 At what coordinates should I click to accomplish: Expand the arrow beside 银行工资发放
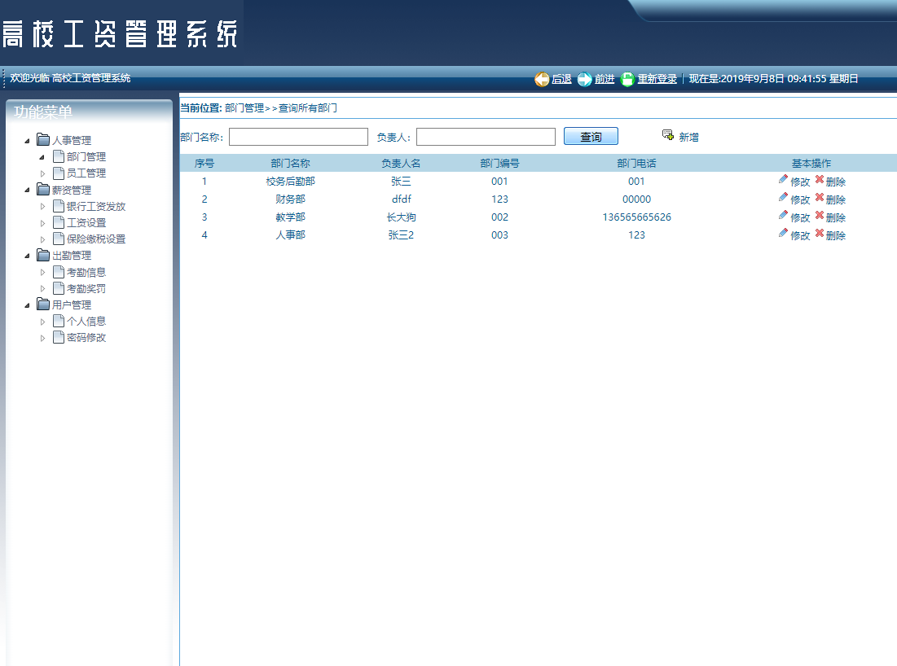click(42, 206)
